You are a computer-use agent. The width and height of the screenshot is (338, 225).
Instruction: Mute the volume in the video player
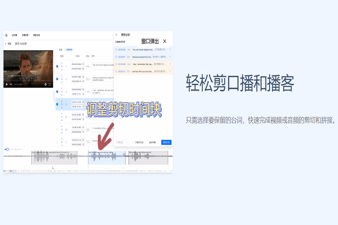coord(11,84)
